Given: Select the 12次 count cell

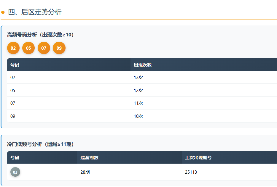Looking at the screenshot, I should pyautogui.click(x=138, y=90).
